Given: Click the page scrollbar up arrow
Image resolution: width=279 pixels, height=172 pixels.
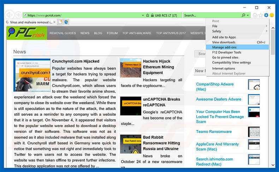Looking at the screenshot, I should tap(273, 28).
